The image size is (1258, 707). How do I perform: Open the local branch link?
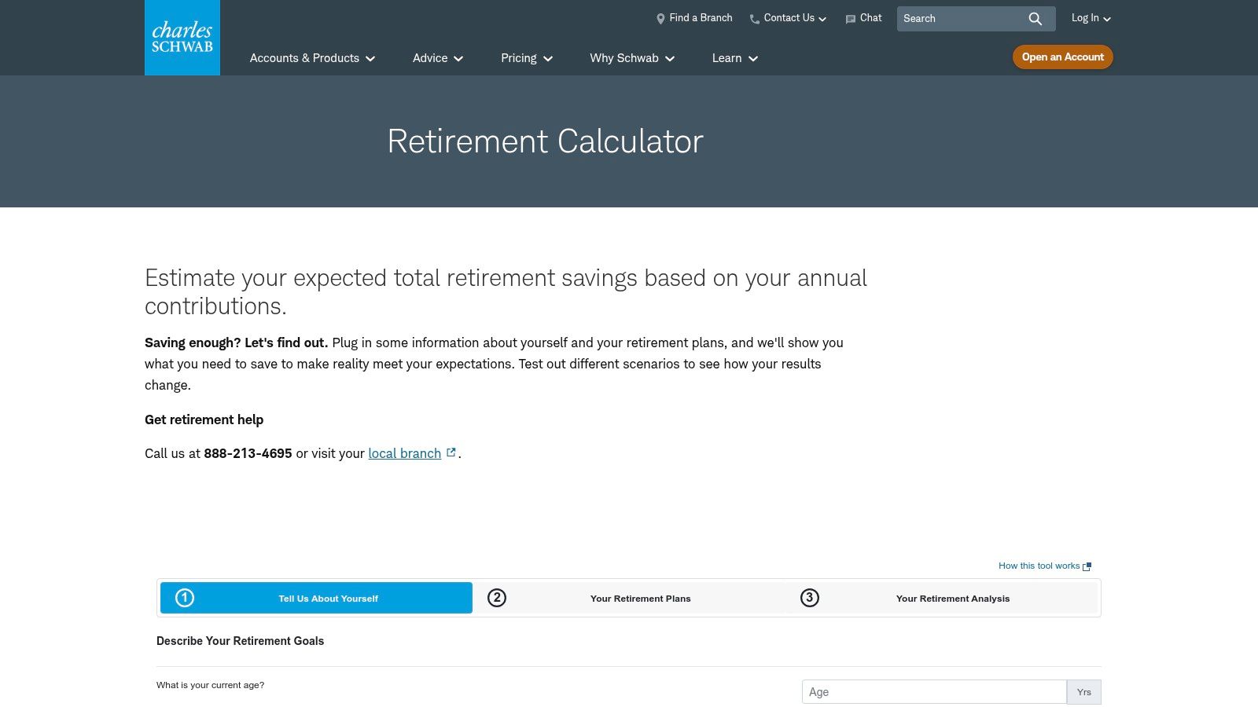pyautogui.click(x=404, y=453)
